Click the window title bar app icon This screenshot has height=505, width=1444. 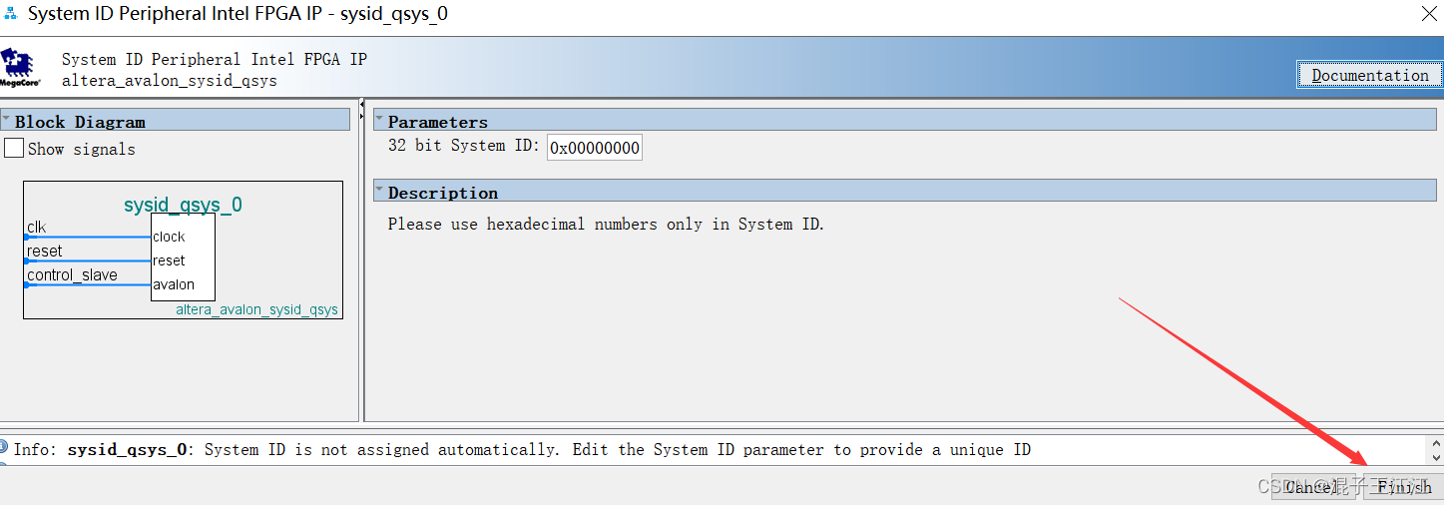pos(11,14)
